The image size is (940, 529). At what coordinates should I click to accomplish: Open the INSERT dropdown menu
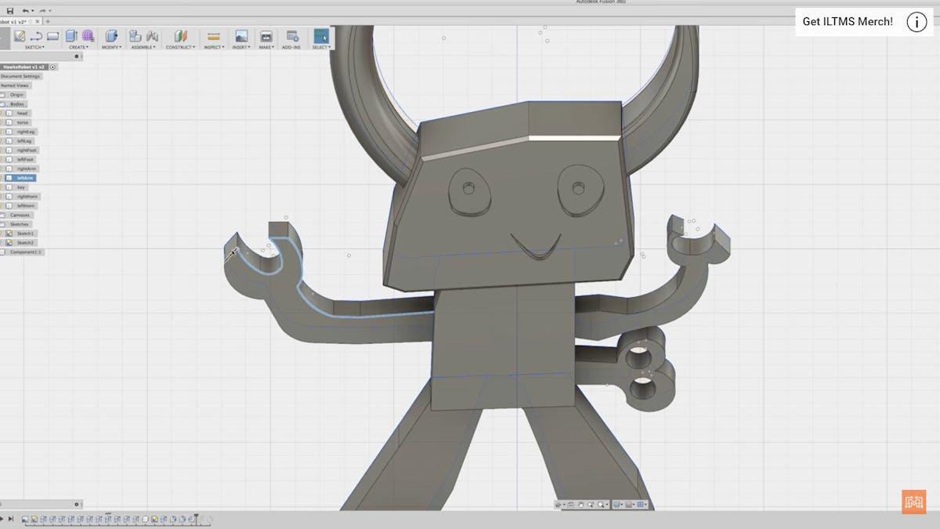click(x=241, y=47)
